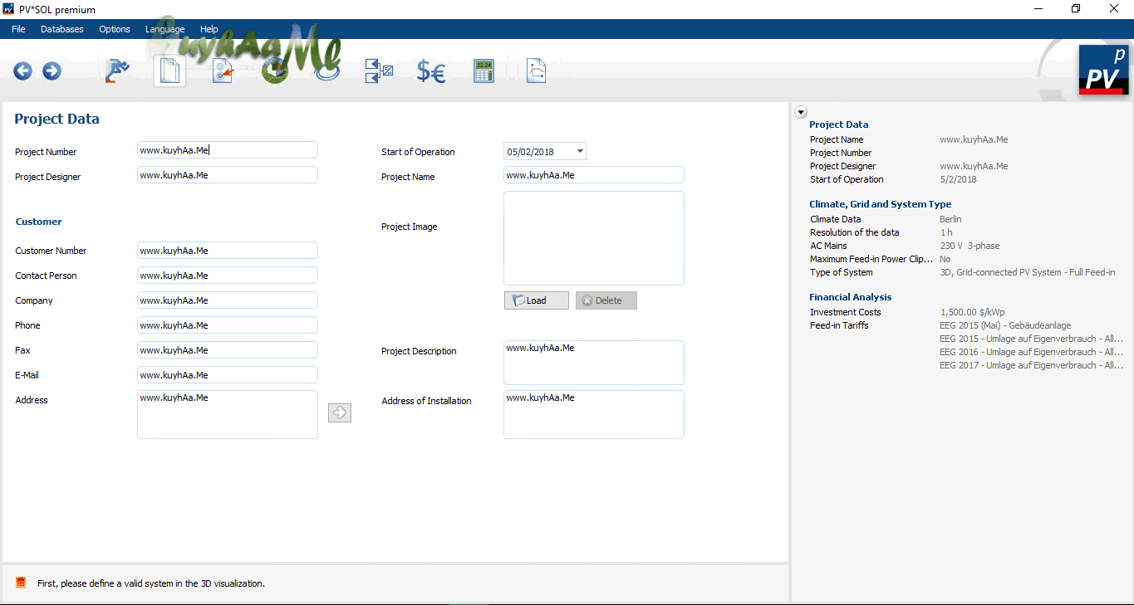Click the Contact Person input field
This screenshot has height=605, width=1134.
(228, 276)
